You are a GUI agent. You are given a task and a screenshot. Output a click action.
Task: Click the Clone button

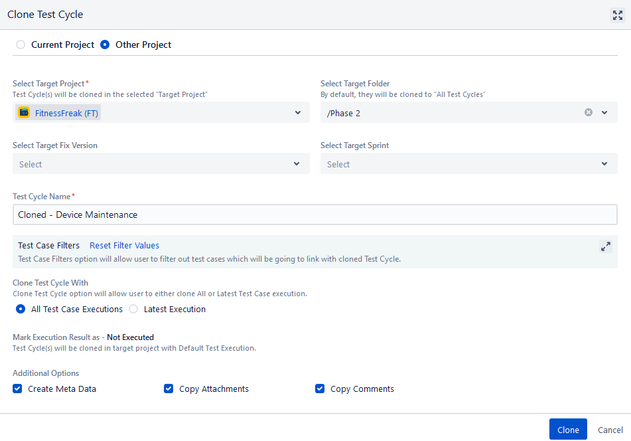click(568, 429)
